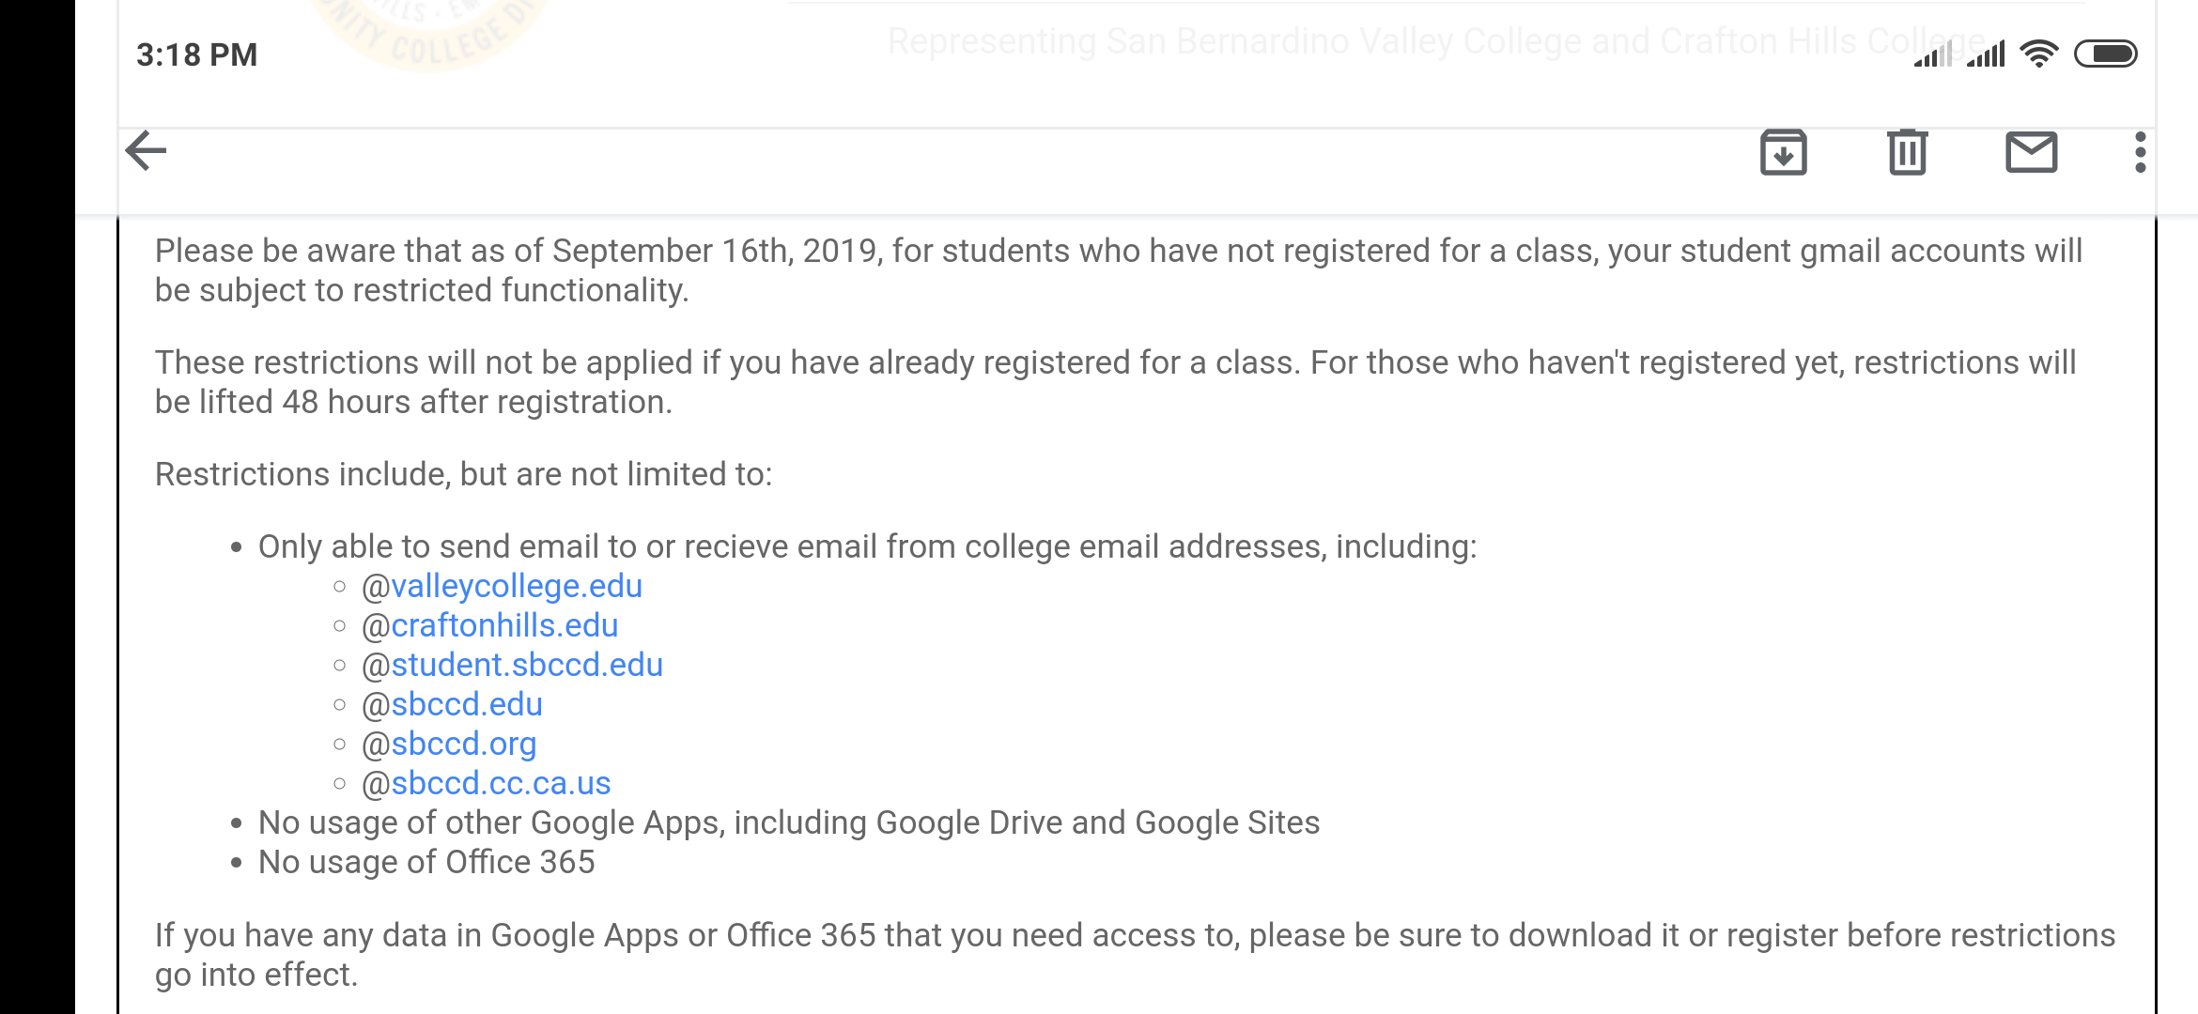Open the sbccd.org link

pyautogui.click(x=463, y=744)
